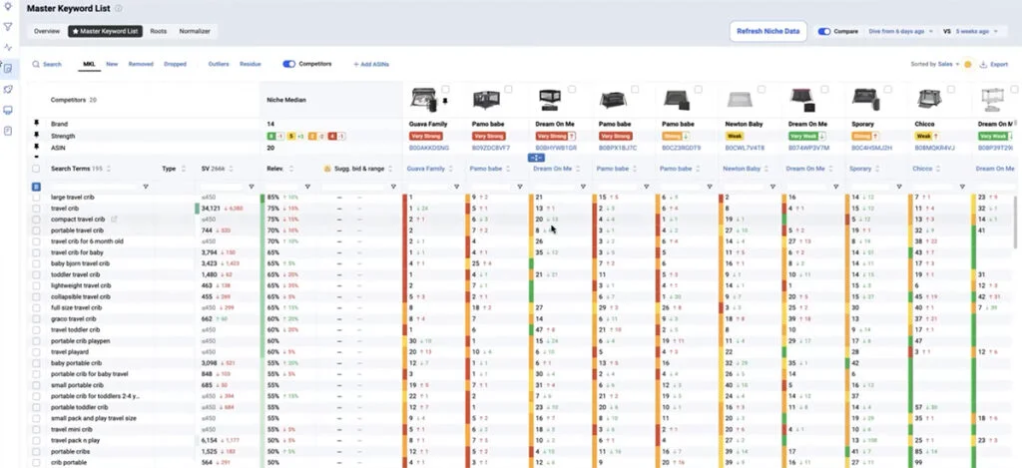The image size is (1022, 468).
Task: Click the Refresh Niche Data button
Action: point(767,31)
